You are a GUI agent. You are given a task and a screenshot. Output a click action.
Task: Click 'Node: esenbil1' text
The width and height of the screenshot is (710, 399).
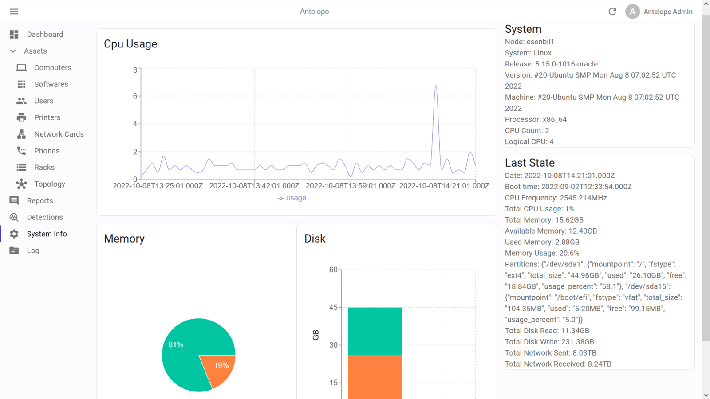point(529,42)
